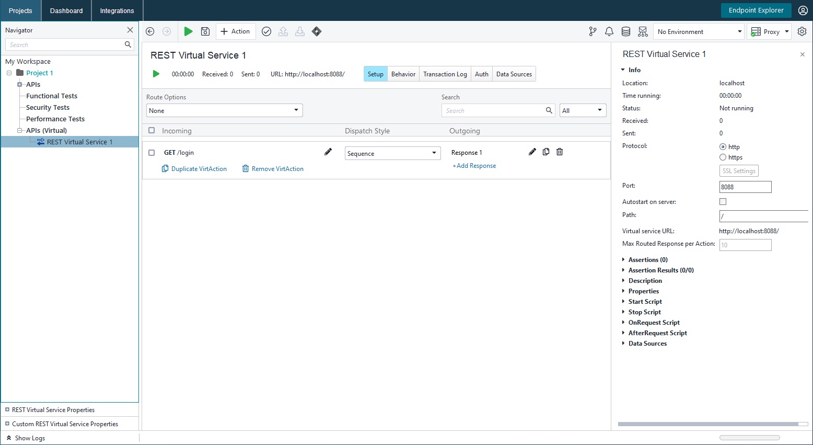This screenshot has width=813, height=445.
Task: Open Git version control options
Action: [592, 31]
